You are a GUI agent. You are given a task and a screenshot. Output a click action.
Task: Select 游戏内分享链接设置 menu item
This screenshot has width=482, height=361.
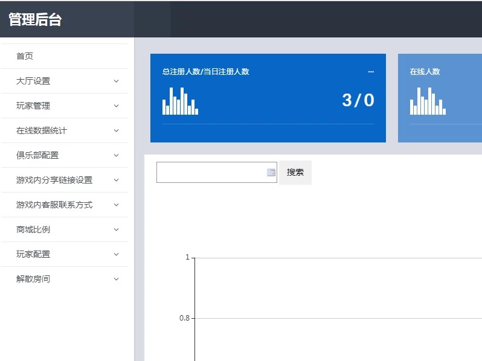point(54,180)
